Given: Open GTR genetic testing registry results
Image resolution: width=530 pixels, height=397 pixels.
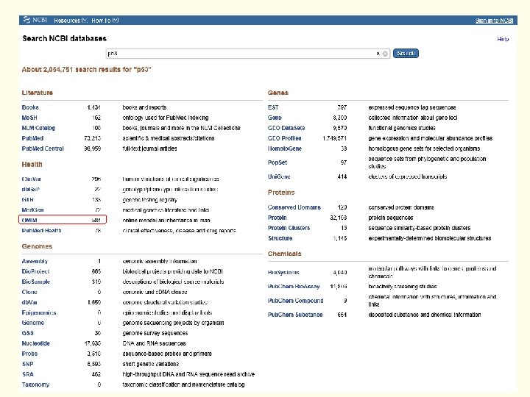Looking at the screenshot, I should [x=28, y=199].
